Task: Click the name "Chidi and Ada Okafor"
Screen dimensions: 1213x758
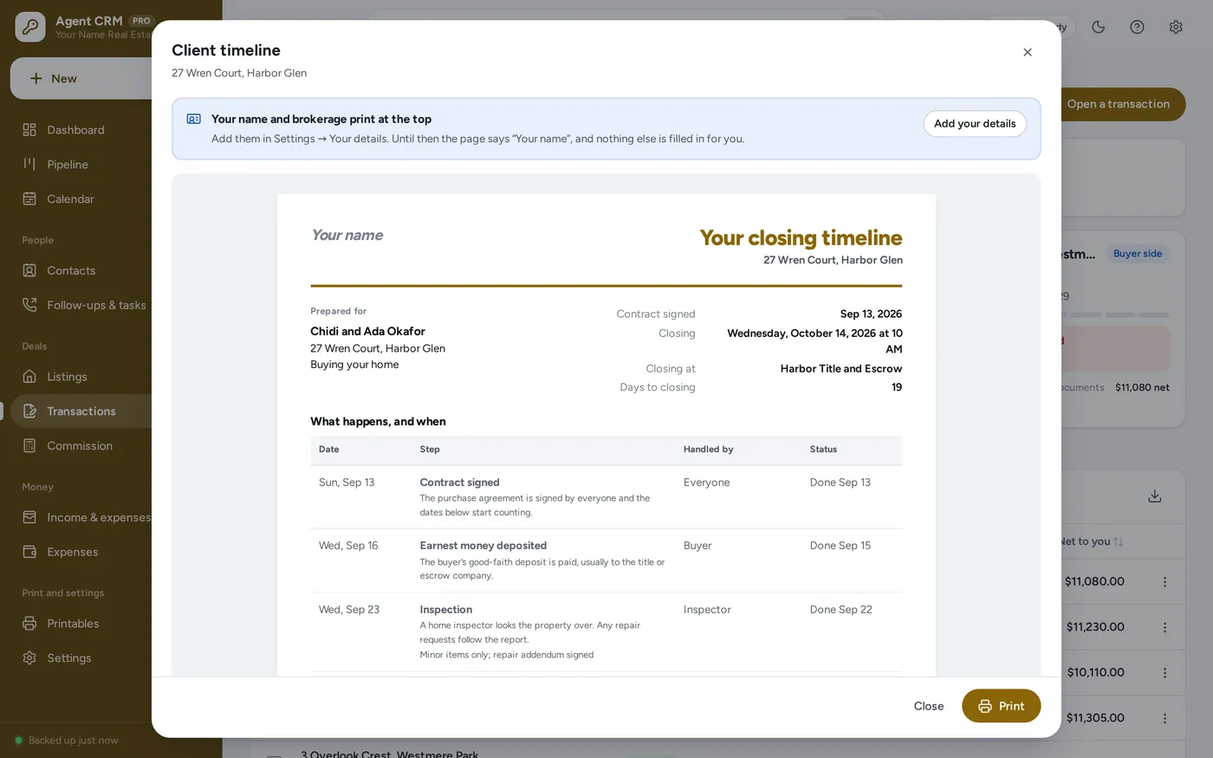Action: 367,332
